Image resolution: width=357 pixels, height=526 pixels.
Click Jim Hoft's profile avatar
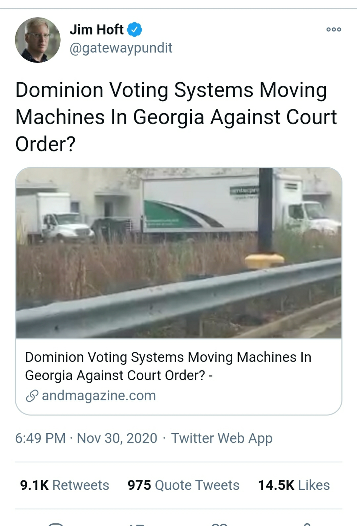pyautogui.click(x=38, y=40)
